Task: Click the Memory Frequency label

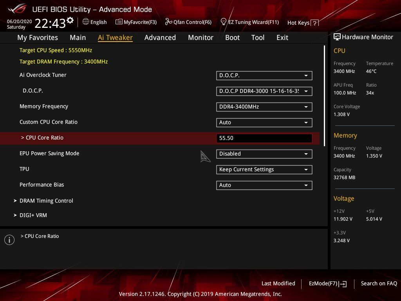Action: 44,106
